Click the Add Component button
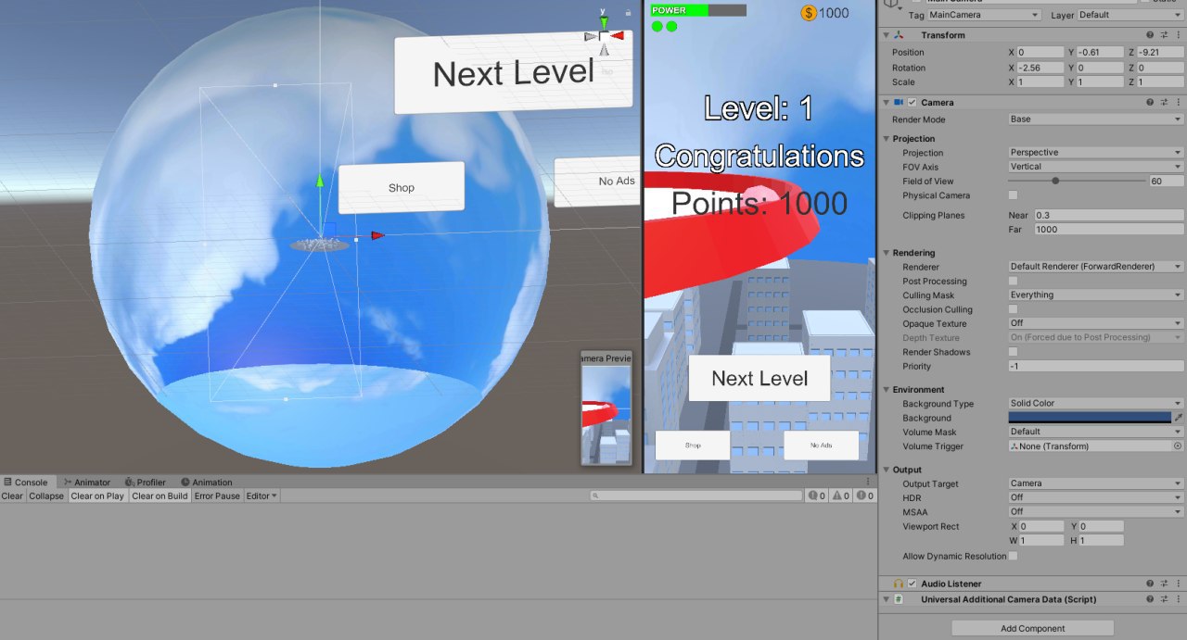Image resolution: width=1187 pixels, height=640 pixels. click(x=1032, y=628)
